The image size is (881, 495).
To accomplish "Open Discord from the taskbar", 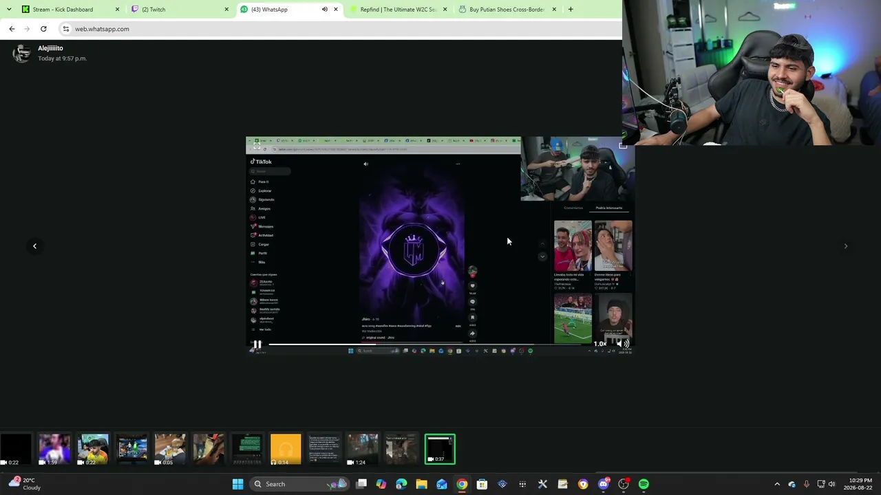I will point(604,484).
